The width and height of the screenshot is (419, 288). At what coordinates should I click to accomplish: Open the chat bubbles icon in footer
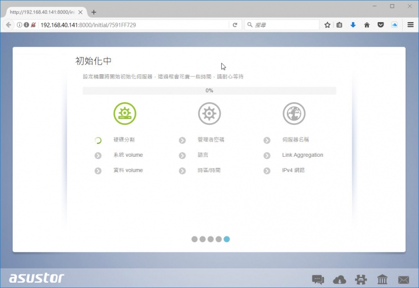pyautogui.click(x=318, y=280)
